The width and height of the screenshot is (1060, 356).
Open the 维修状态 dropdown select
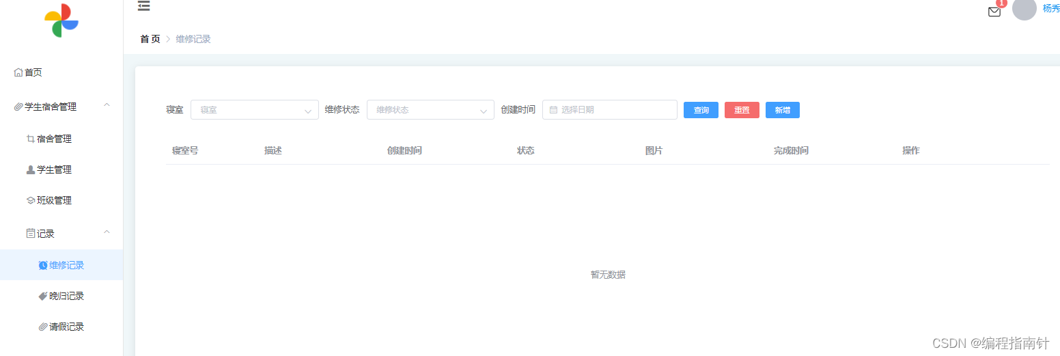pyautogui.click(x=430, y=109)
